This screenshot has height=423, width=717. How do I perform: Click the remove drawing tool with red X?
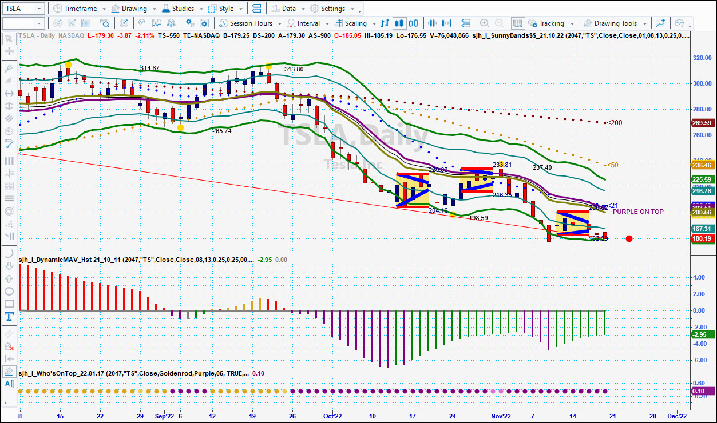9,346
